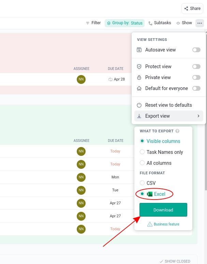Click the three-dot view settings icon
This screenshot has width=207, height=264.
point(199,23)
